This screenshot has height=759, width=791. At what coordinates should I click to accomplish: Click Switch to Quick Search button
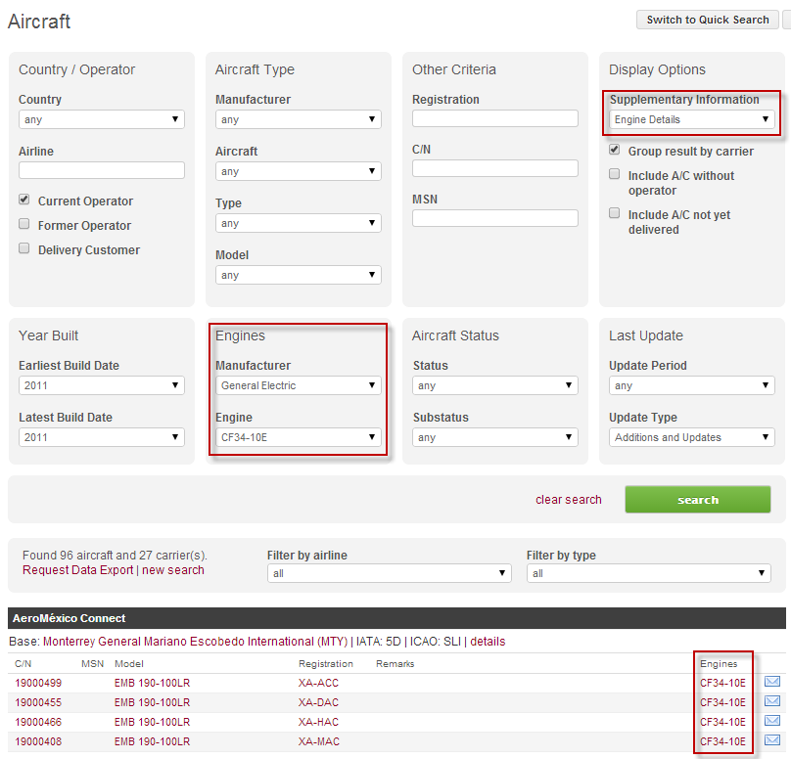[x=708, y=20]
